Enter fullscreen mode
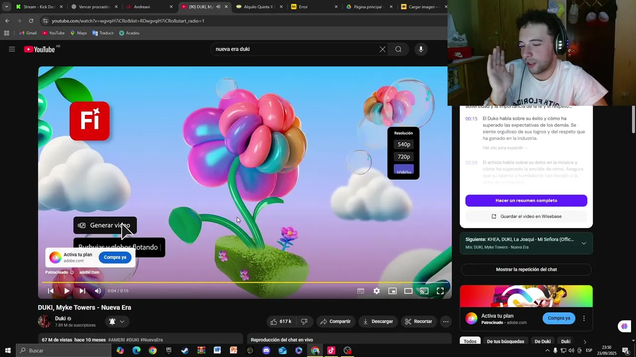The image size is (636, 357). click(440, 291)
